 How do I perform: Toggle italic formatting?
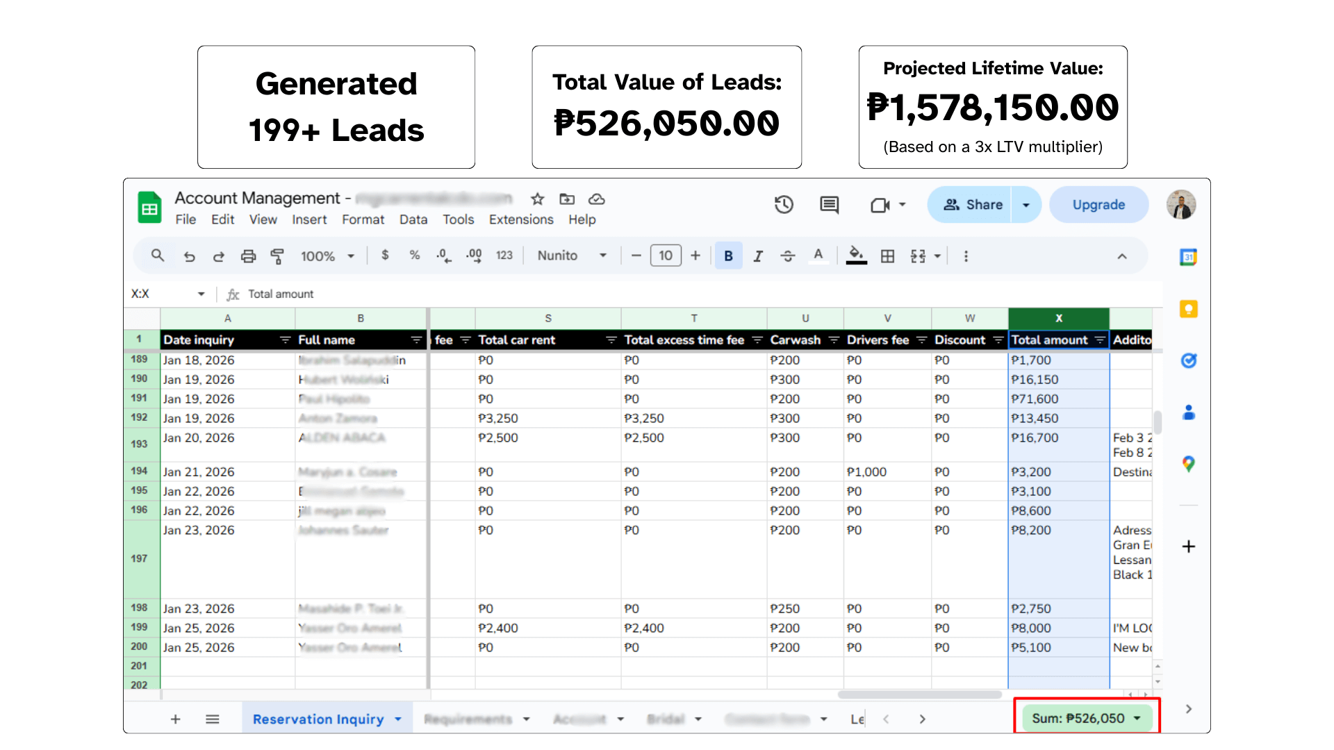tap(758, 256)
